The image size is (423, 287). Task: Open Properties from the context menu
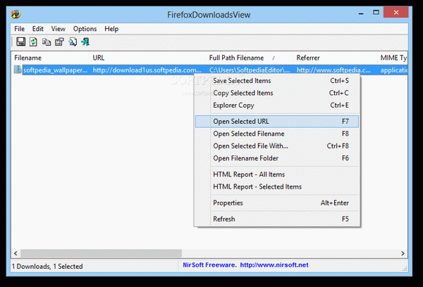pos(277,203)
